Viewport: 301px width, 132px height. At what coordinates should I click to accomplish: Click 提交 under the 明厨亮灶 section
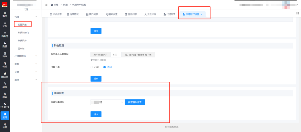(x=96, y=114)
